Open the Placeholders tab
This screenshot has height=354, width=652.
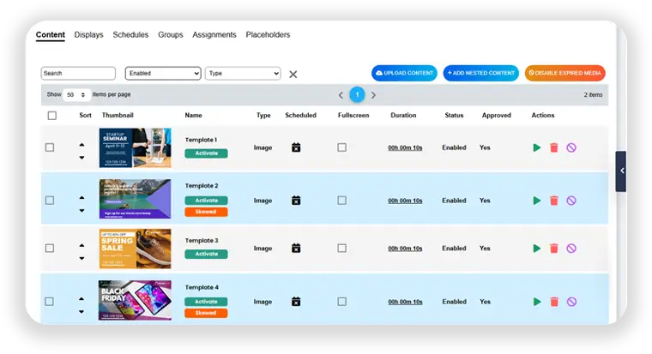[268, 35]
